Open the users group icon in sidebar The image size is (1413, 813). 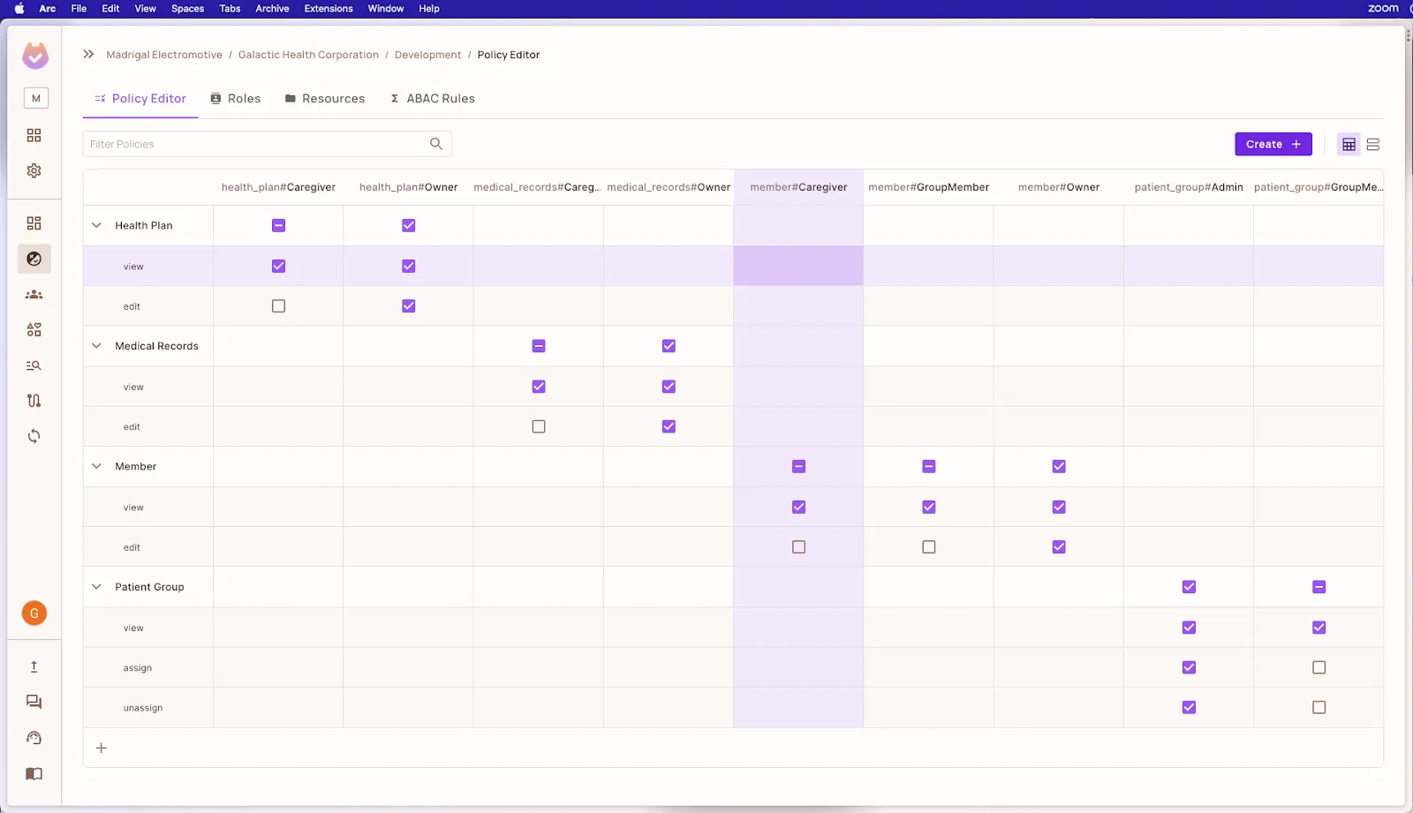point(34,295)
